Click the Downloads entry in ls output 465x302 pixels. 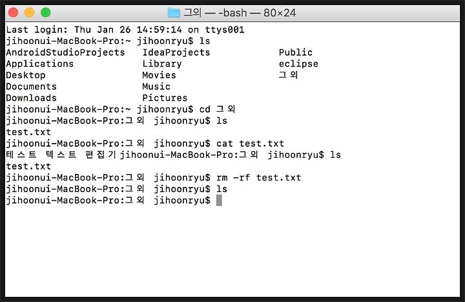coord(31,98)
